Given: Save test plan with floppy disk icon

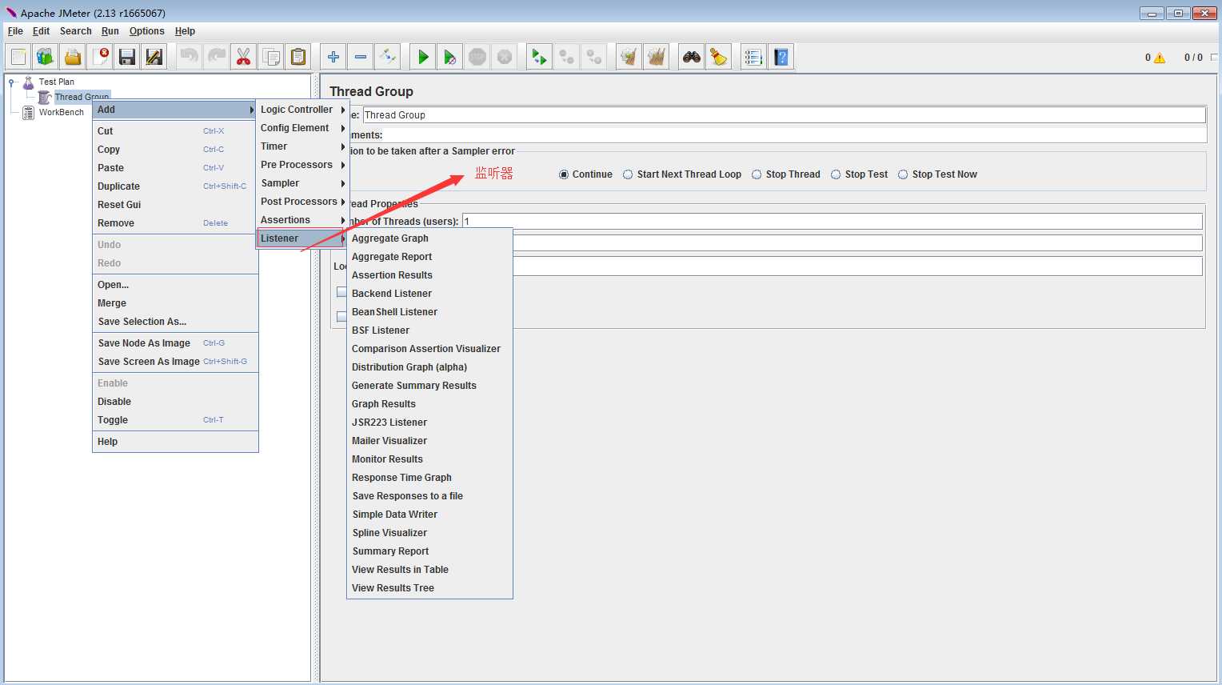Looking at the screenshot, I should (127, 57).
